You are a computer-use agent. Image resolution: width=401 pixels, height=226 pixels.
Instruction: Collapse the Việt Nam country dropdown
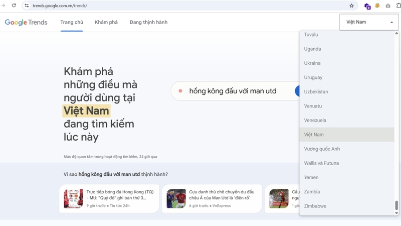[369, 22]
